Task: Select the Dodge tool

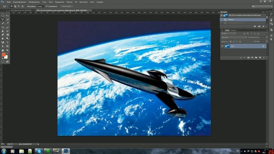Action: point(7,38)
